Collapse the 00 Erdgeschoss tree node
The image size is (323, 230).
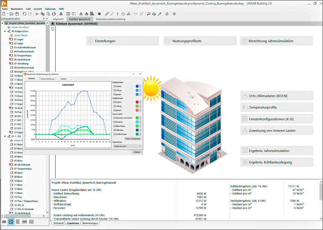click(5, 31)
